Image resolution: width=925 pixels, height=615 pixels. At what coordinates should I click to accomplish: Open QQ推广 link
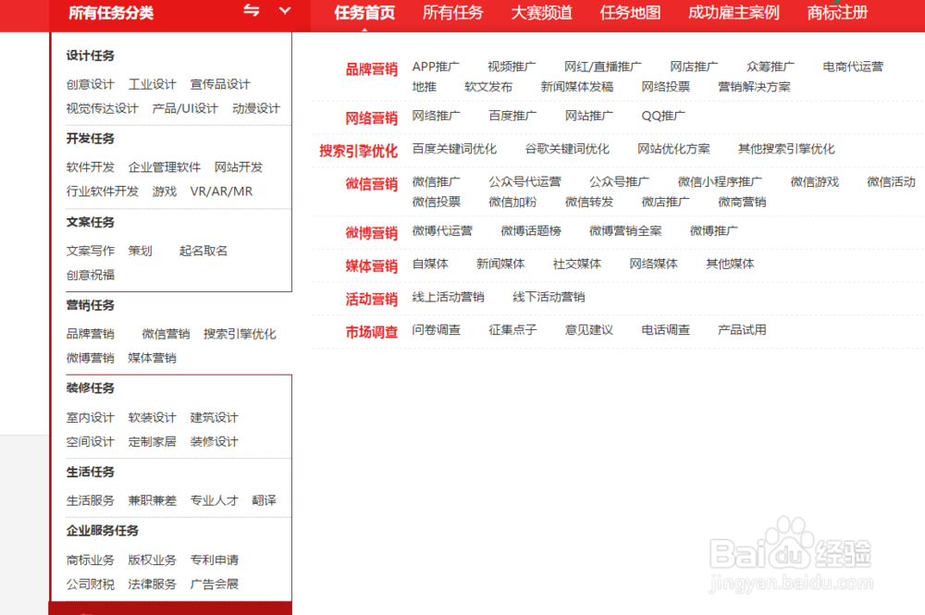(663, 116)
